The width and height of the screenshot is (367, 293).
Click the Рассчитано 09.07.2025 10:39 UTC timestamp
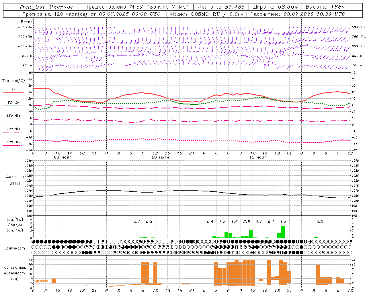tap(298, 14)
